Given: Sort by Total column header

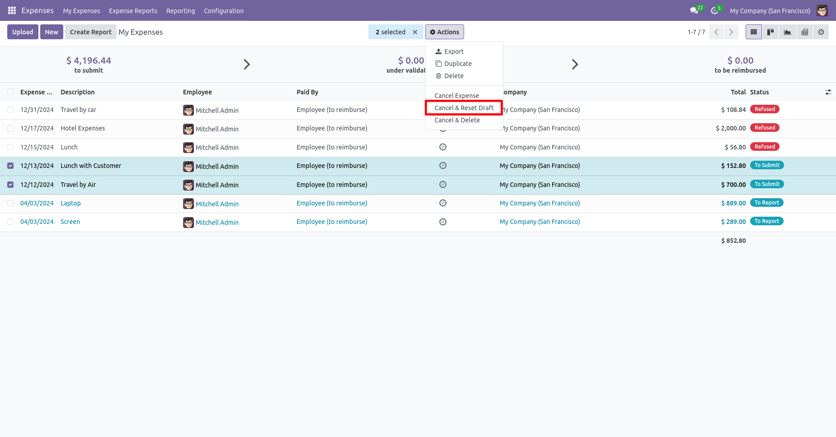Looking at the screenshot, I should click(738, 92).
